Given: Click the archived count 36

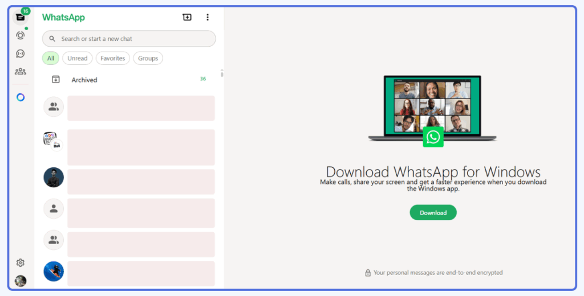Looking at the screenshot, I should click(203, 79).
